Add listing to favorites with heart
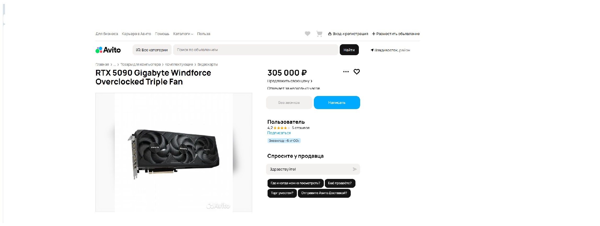The image size is (600, 226). tap(356, 72)
